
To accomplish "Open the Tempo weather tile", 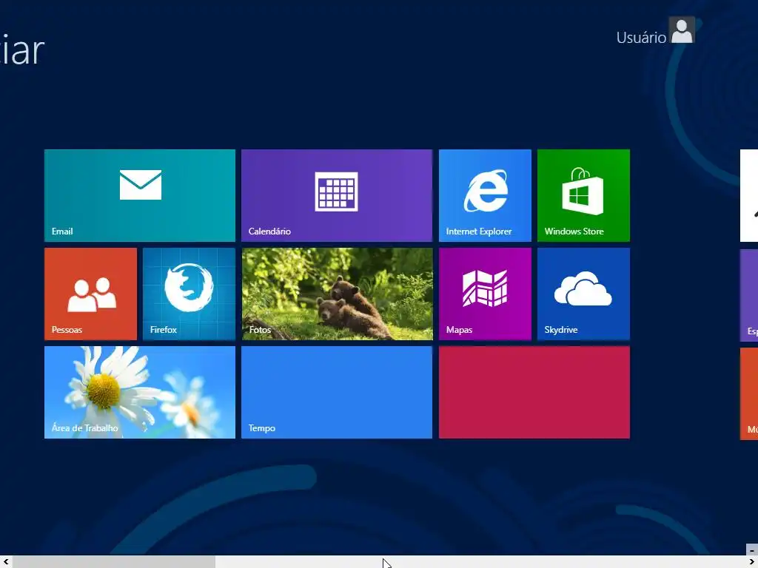I will click(x=337, y=393).
